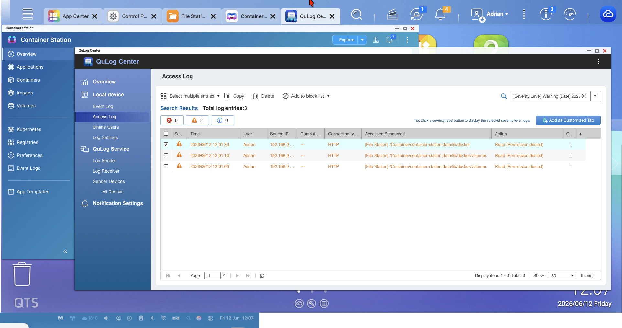Open Bluetooth icon in macOS menu bar
This screenshot has height=328, width=622.
(x=152, y=318)
